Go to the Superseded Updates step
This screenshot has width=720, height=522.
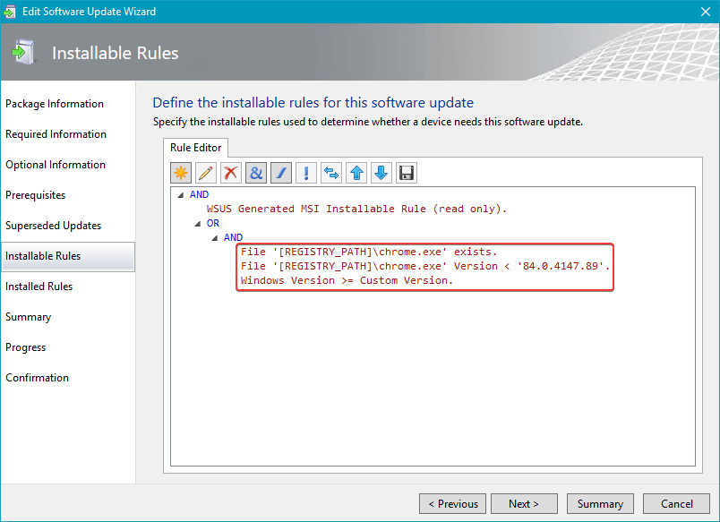point(53,226)
